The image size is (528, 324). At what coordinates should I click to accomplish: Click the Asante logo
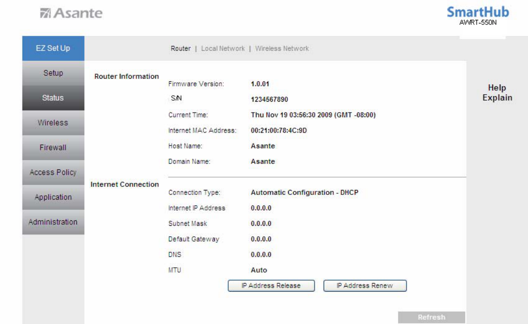pos(71,13)
